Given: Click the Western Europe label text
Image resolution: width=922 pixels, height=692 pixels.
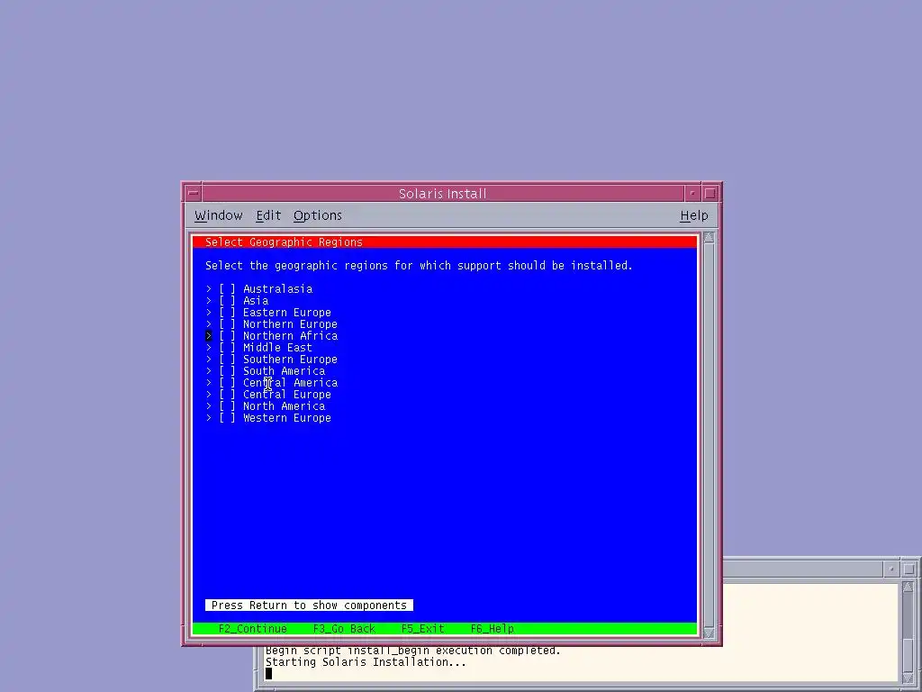Looking at the screenshot, I should [287, 418].
